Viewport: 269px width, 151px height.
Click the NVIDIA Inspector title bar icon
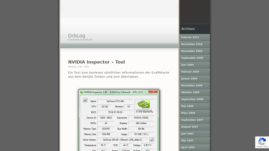coord(82,92)
